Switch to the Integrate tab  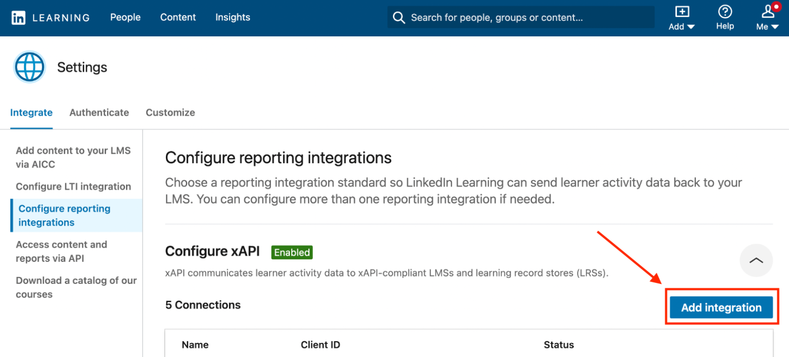31,113
